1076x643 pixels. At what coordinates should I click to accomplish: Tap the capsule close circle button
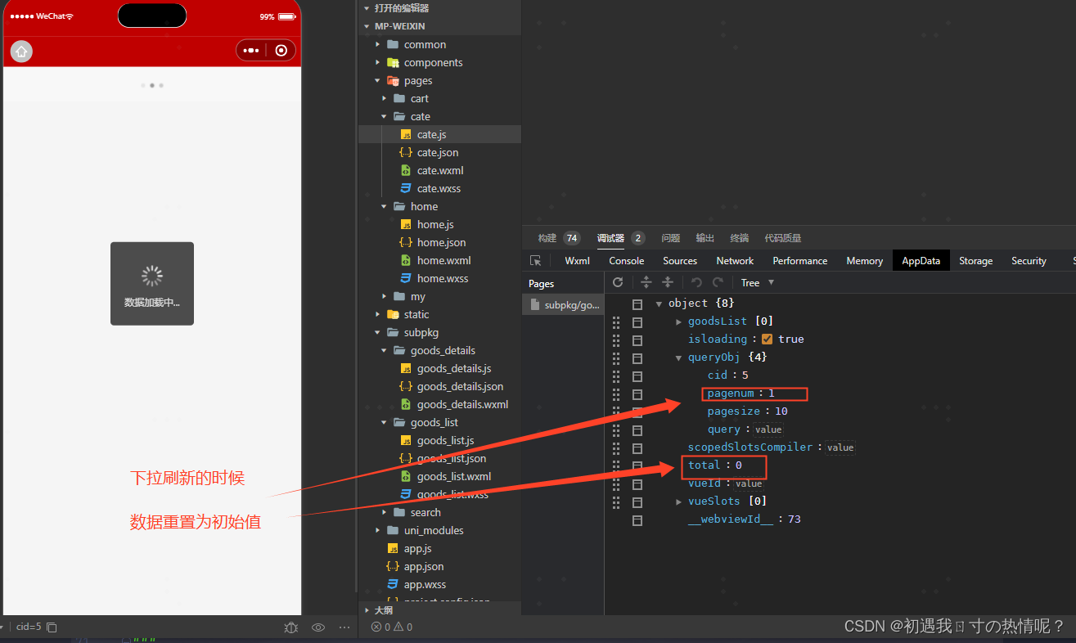click(x=281, y=51)
